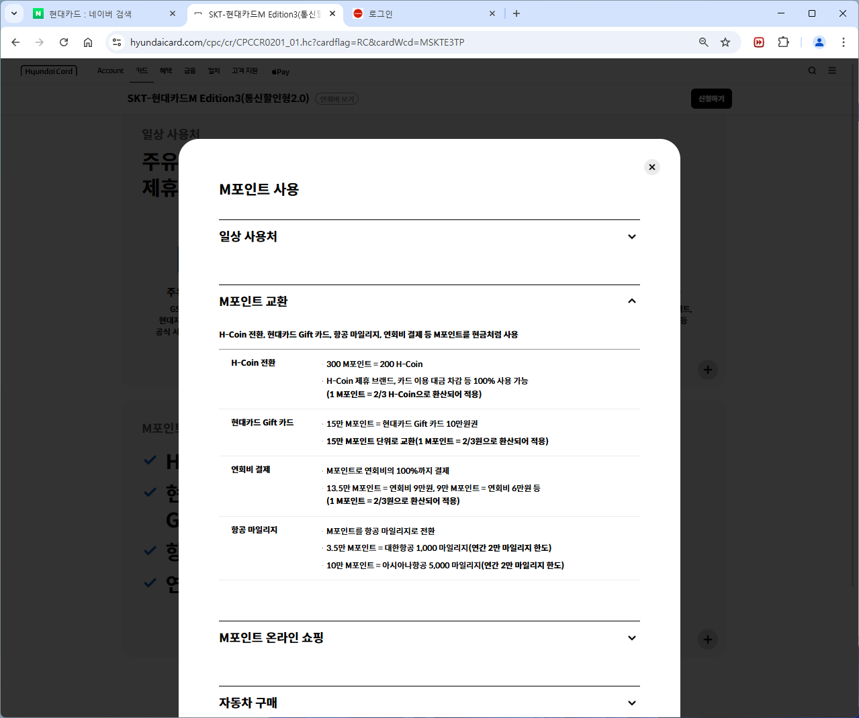Select the '연회비 결제' row label
The height and width of the screenshot is (718, 859).
click(251, 470)
